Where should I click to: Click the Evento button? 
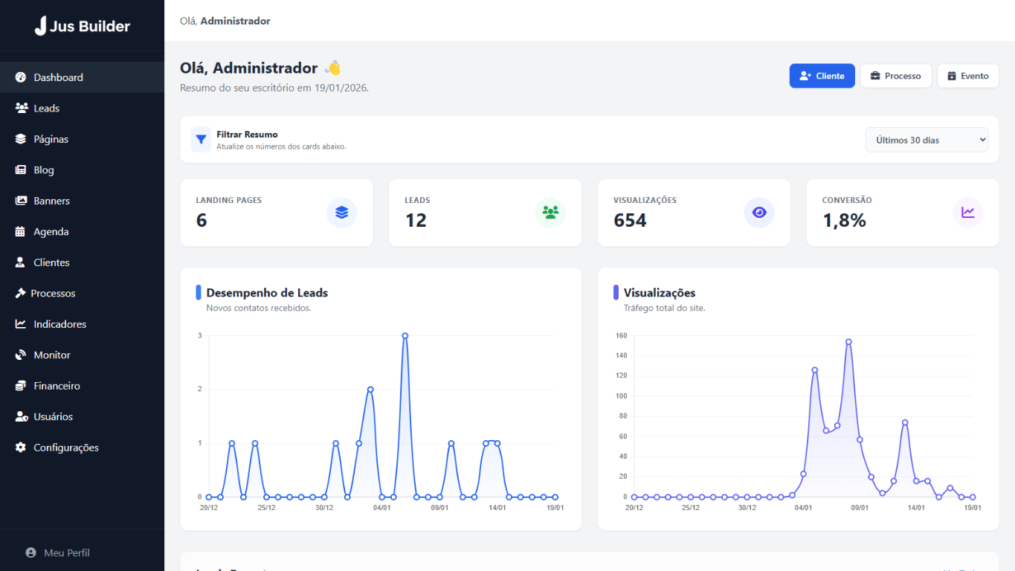(967, 75)
